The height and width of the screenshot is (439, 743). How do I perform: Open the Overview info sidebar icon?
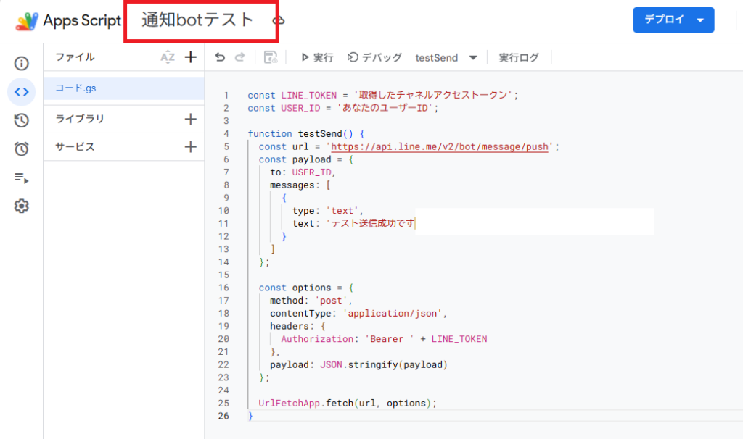21,64
